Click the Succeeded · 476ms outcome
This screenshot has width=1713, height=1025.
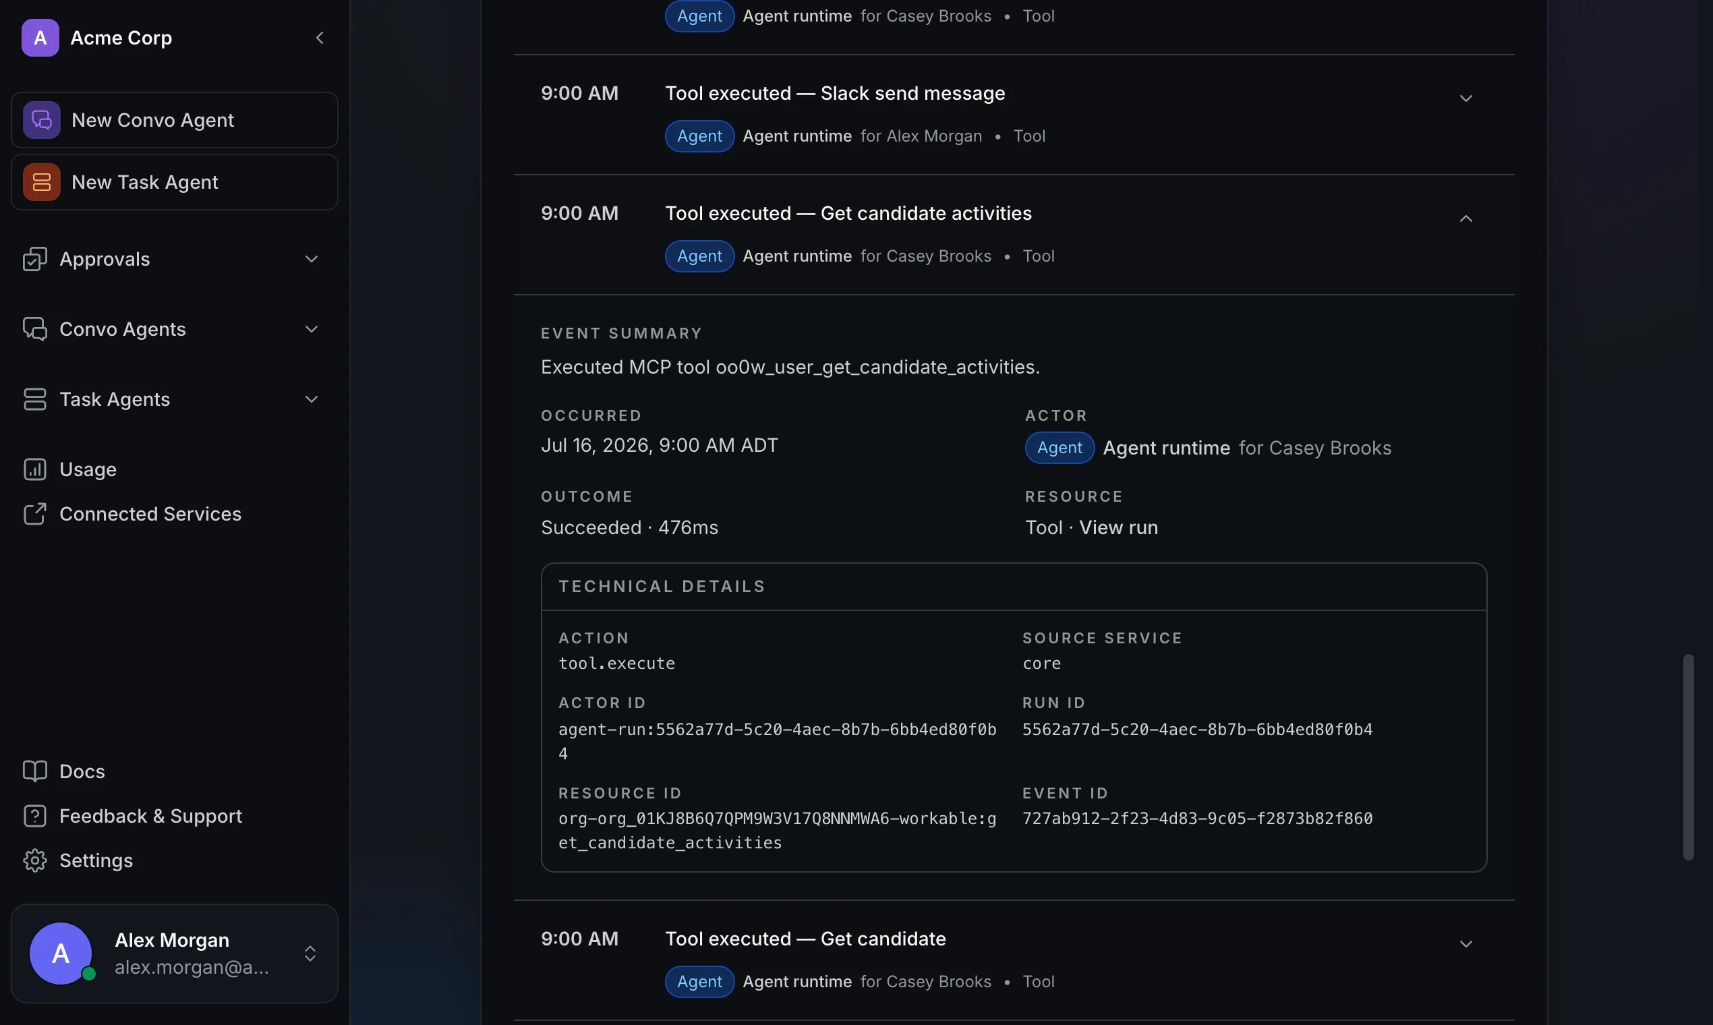[629, 528]
